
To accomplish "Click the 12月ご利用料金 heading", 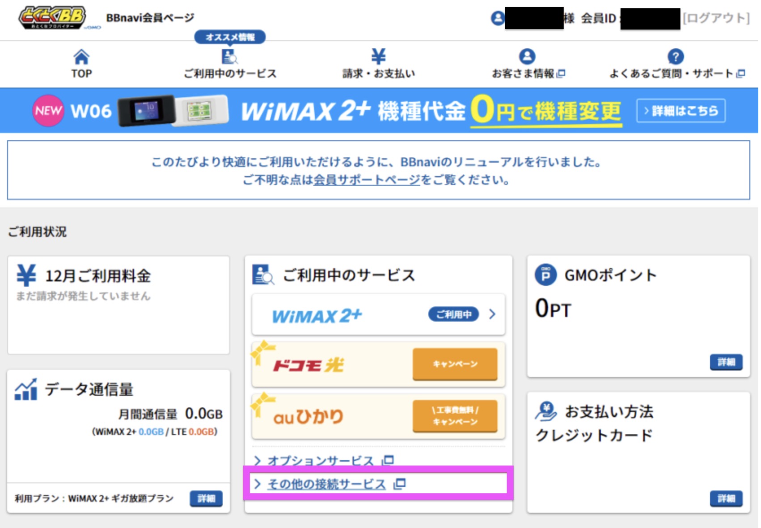I will pyautogui.click(x=98, y=276).
